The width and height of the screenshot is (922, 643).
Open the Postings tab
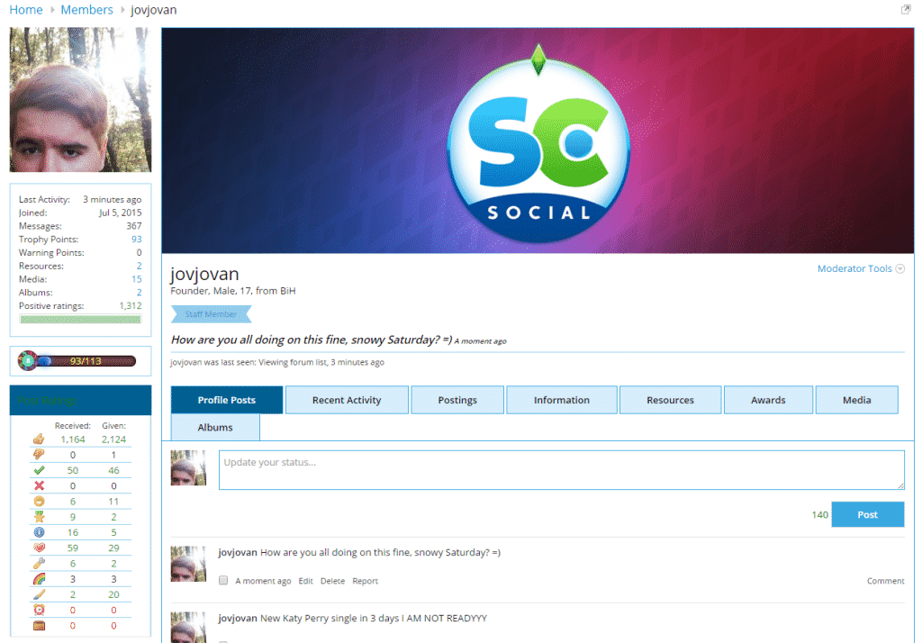coord(457,400)
